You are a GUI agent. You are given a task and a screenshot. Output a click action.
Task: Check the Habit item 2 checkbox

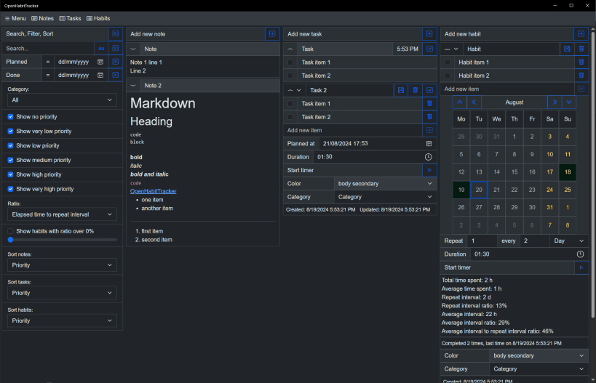(x=448, y=76)
